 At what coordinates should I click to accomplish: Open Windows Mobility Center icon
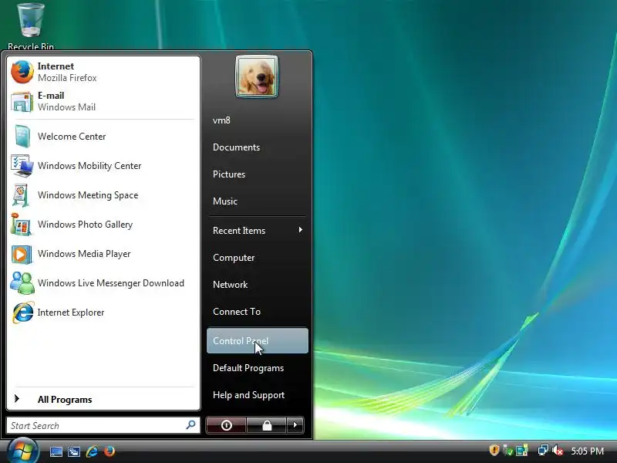coord(22,166)
